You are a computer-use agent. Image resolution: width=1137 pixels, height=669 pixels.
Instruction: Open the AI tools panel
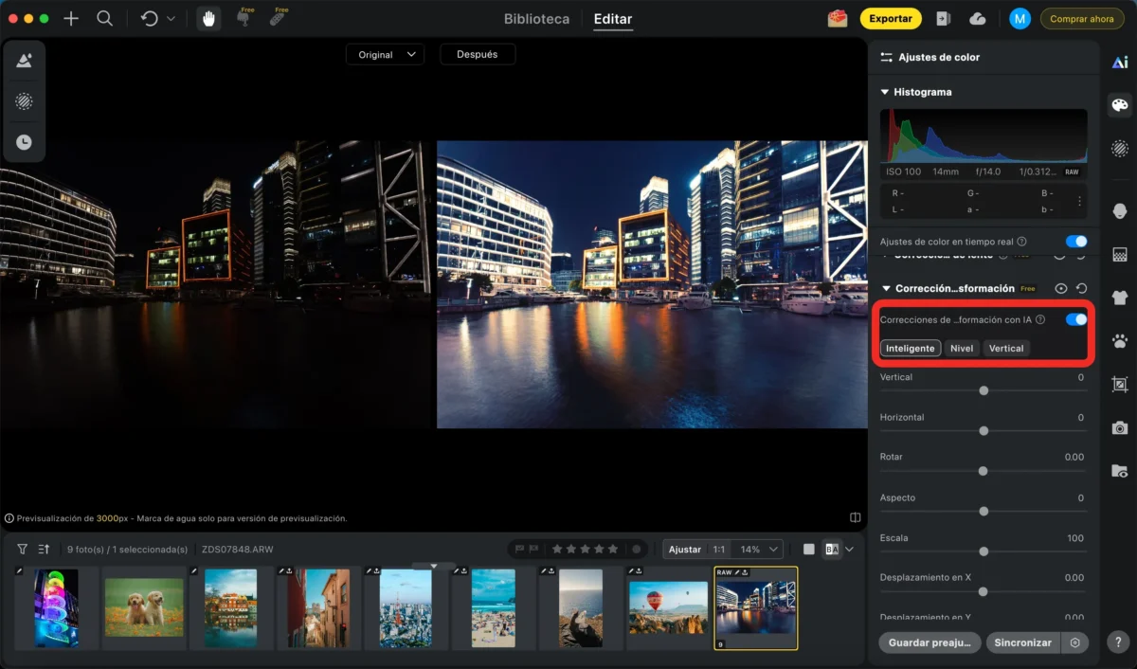pyautogui.click(x=1119, y=62)
